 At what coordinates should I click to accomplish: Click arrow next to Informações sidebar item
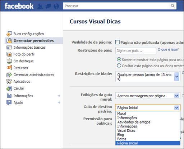click(59, 96)
